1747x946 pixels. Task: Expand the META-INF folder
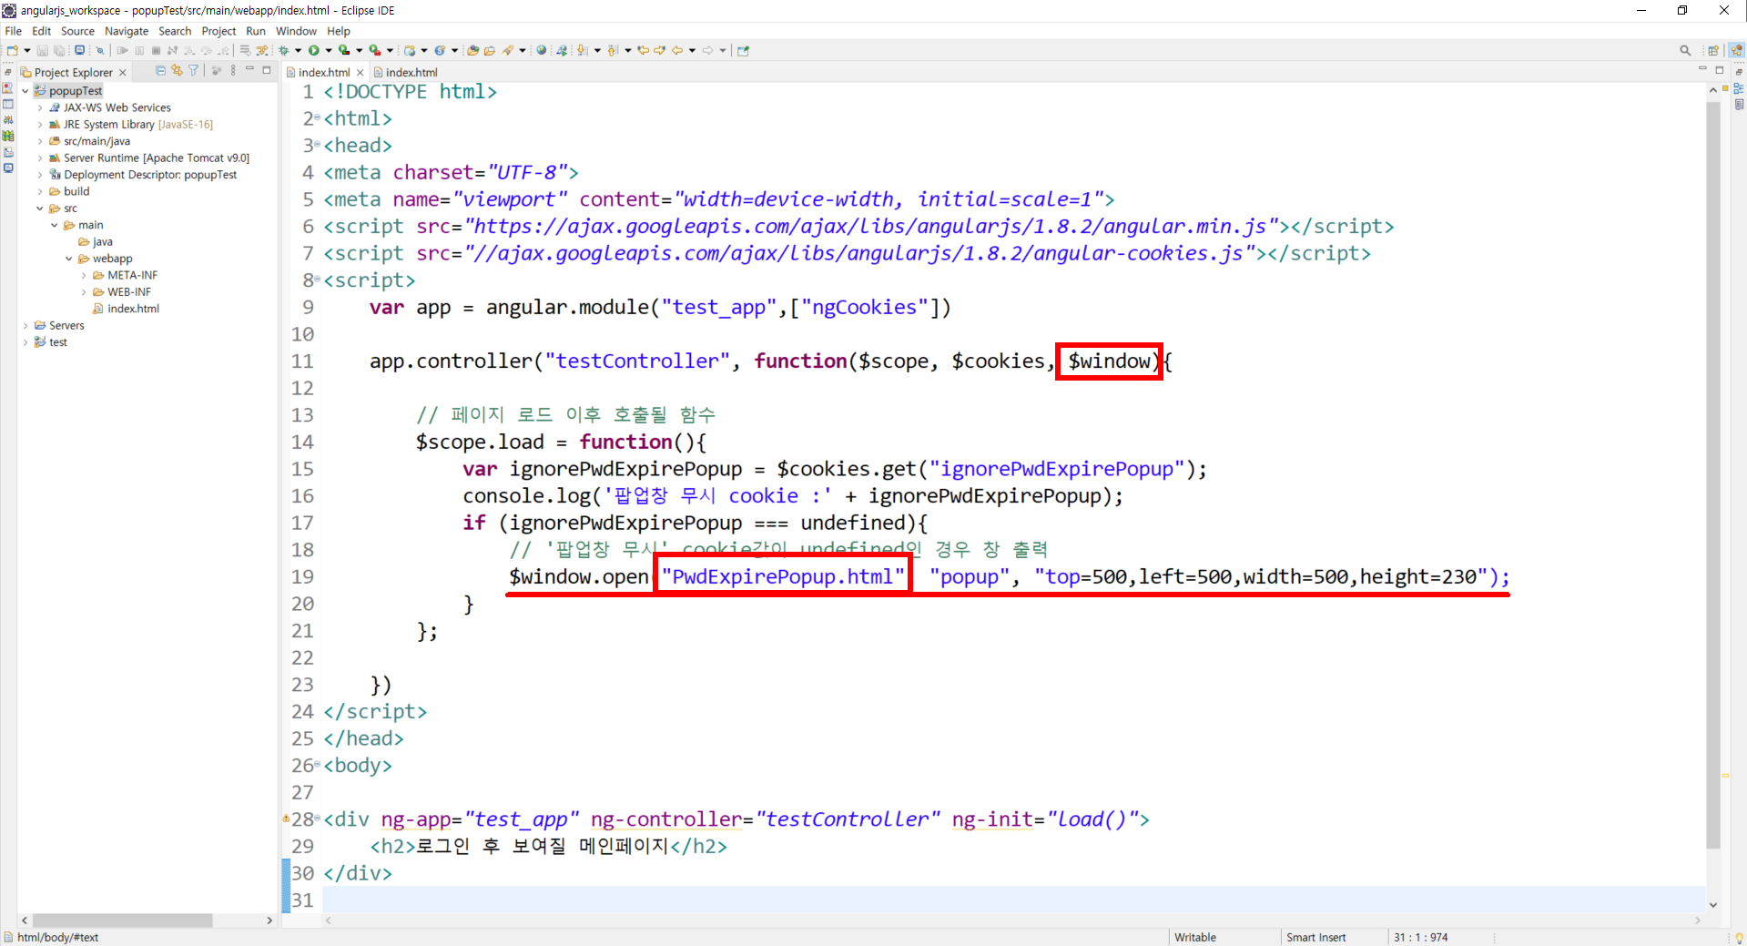point(84,276)
